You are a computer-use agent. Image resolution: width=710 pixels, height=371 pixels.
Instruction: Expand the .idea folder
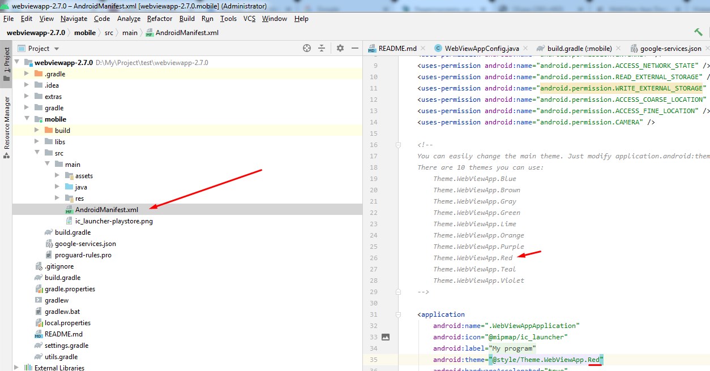click(x=27, y=85)
